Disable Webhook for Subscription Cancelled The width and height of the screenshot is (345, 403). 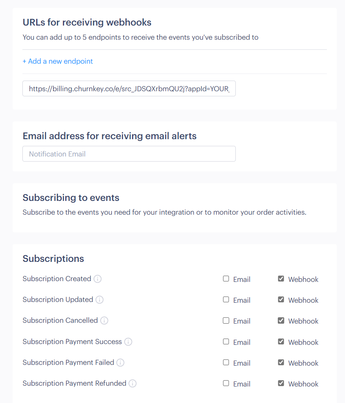pyautogui.click(x=281, y=320)
